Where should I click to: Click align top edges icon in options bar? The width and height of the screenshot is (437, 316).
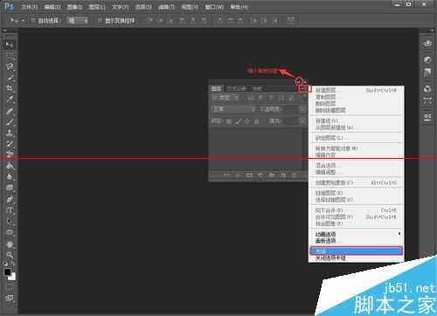click(x=151, y=20)
